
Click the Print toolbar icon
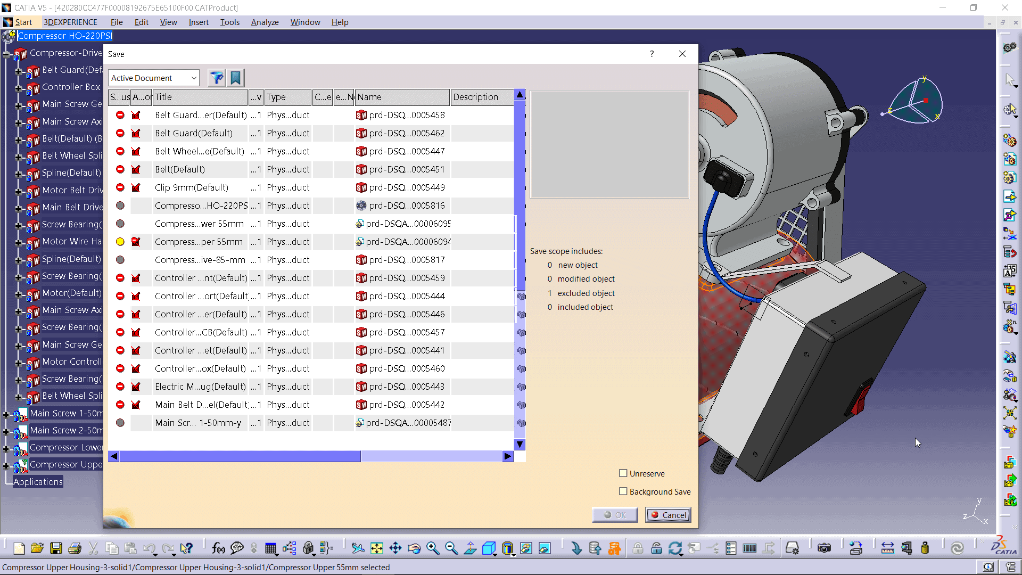tap(75, 548)
